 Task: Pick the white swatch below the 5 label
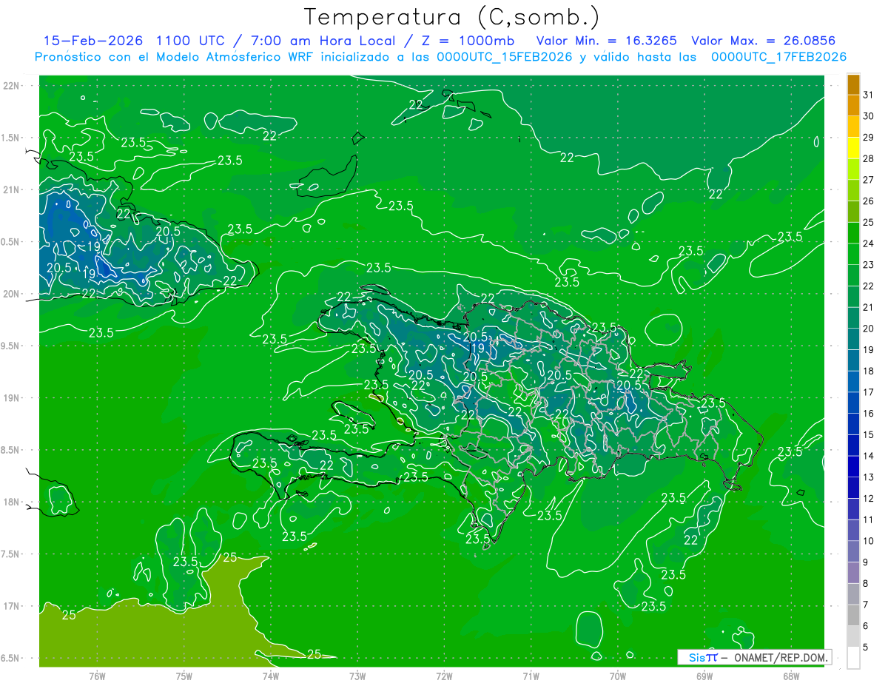pos(853,658)
